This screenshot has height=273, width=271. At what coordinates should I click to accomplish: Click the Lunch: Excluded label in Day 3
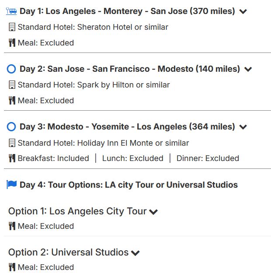click(132, 158)
